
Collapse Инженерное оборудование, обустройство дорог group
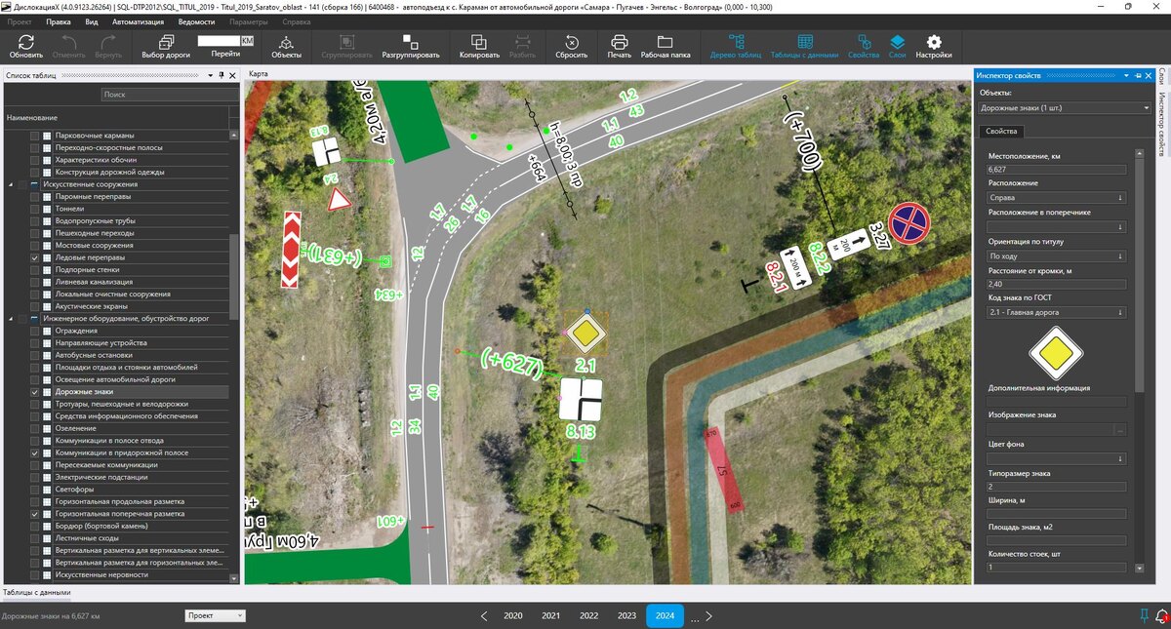(x=11, y=319)
